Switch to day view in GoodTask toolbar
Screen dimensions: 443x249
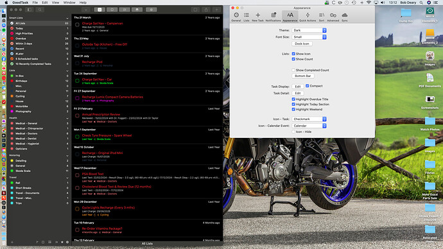coord(112,10)
